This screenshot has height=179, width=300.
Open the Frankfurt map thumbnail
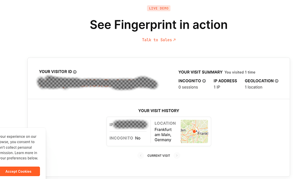pyautogui.click(x=194, y=131)
